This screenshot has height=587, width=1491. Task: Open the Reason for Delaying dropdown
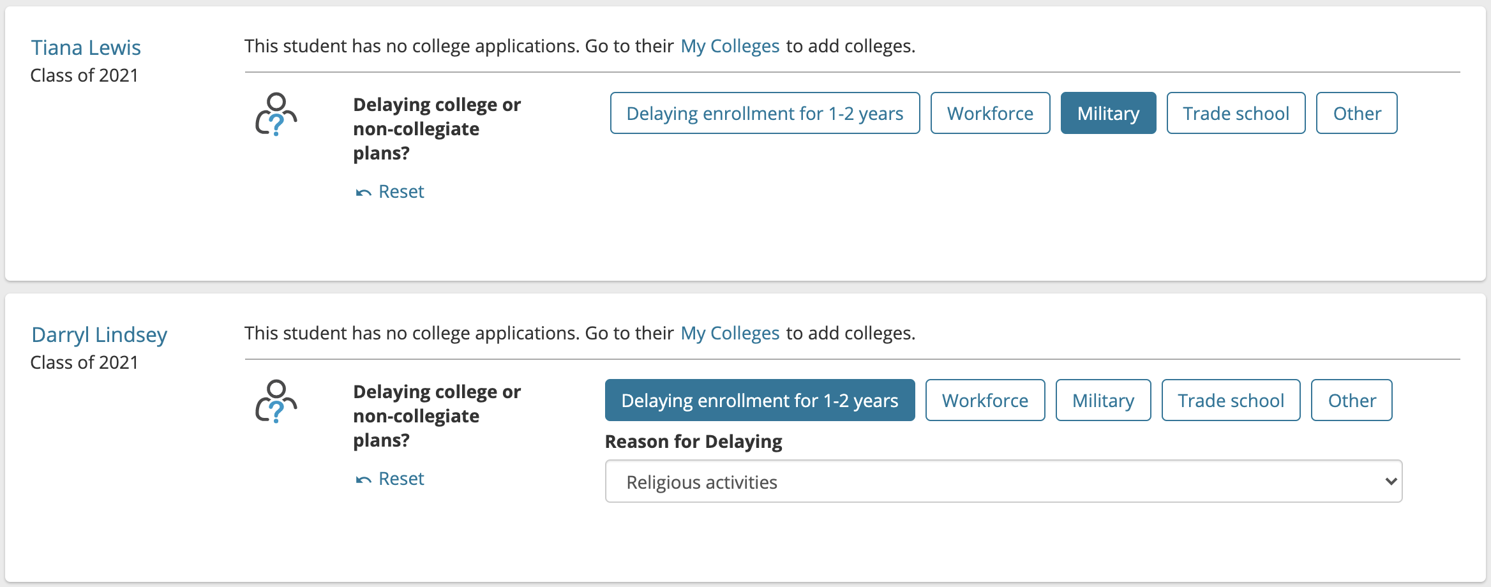pos(1003,481)
